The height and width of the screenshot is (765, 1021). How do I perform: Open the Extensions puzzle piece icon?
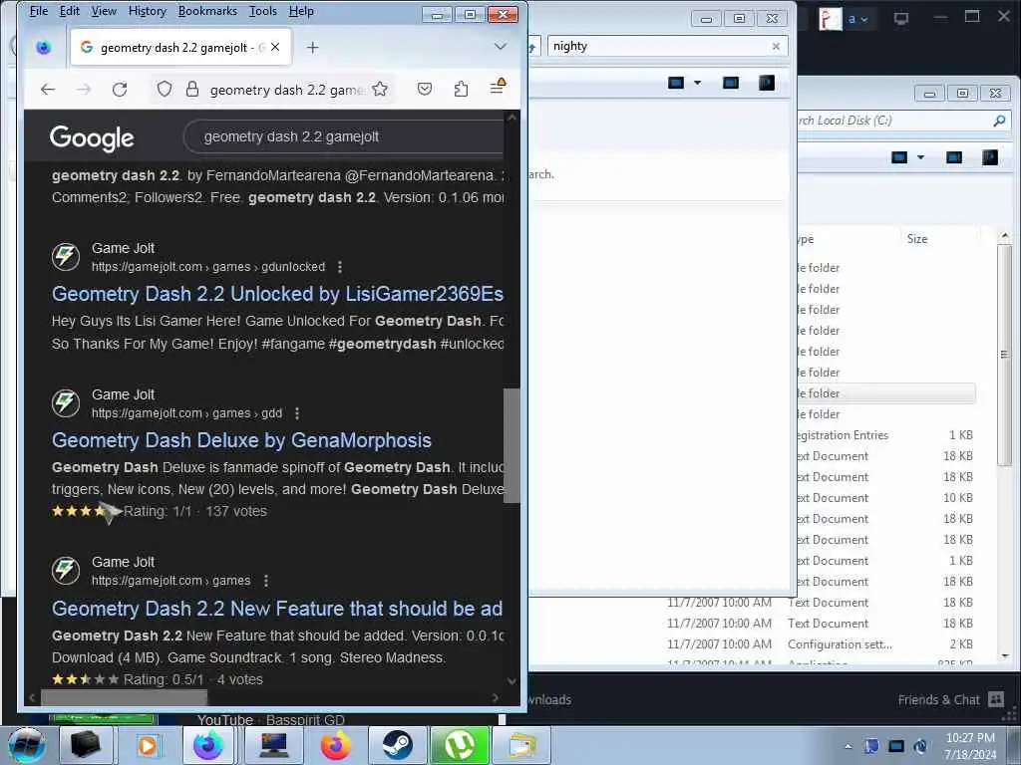[461, 89]
